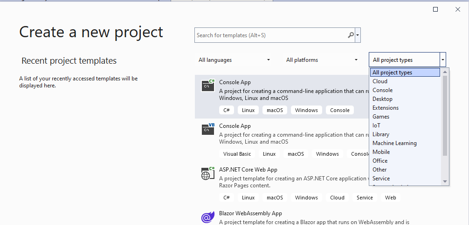This screenshot has width=469, height=225.
Task: Click the macOS tag under ASP.NET Core Web App
Action: tap(275, 198)
